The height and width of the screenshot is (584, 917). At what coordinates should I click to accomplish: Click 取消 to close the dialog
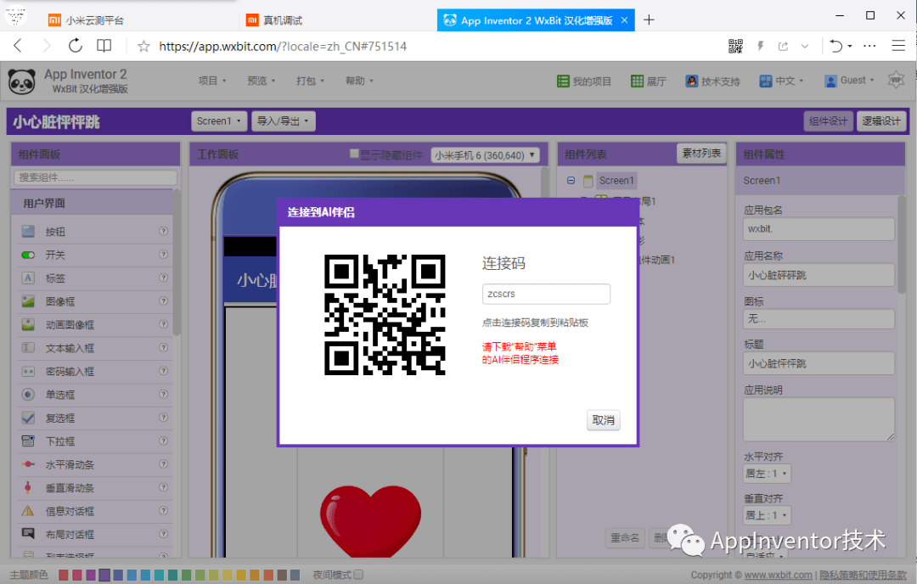[604, 419]
